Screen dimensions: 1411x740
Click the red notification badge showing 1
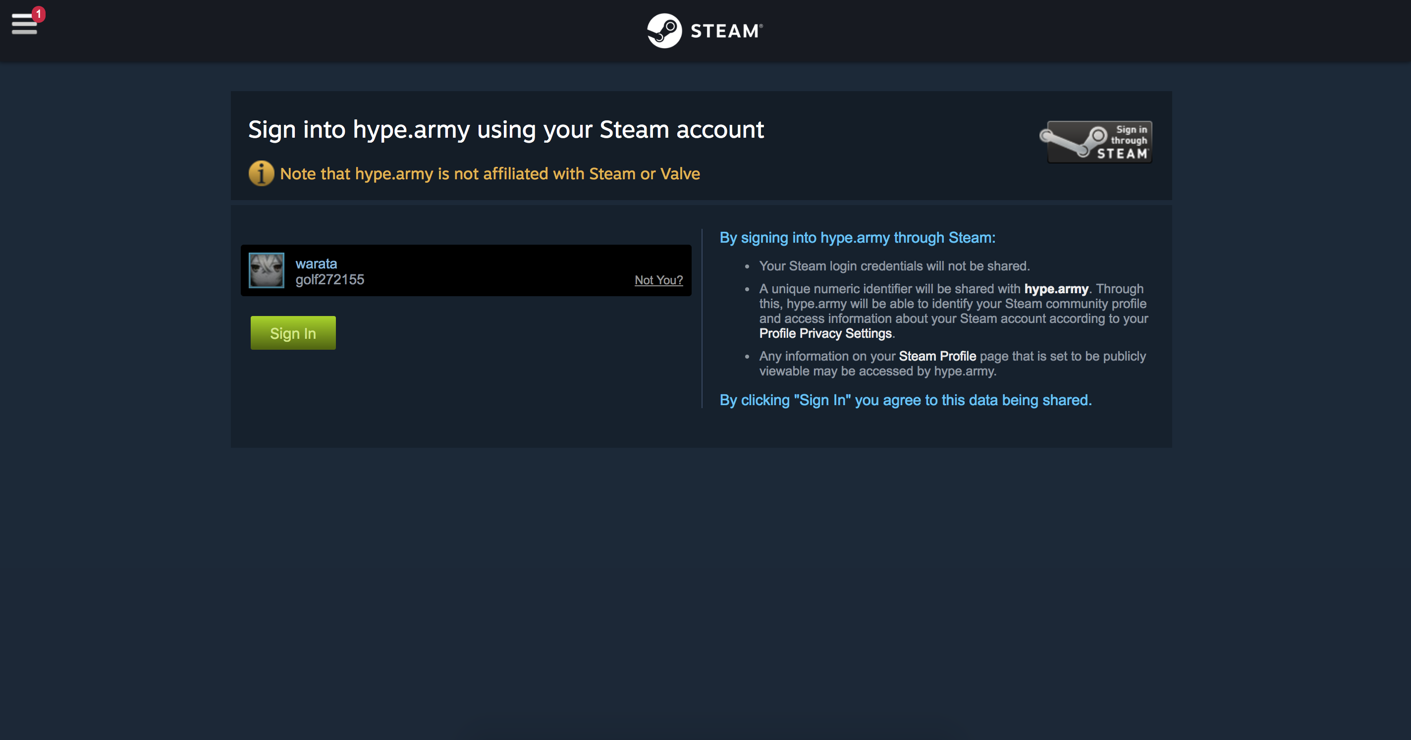click(38, 14)
